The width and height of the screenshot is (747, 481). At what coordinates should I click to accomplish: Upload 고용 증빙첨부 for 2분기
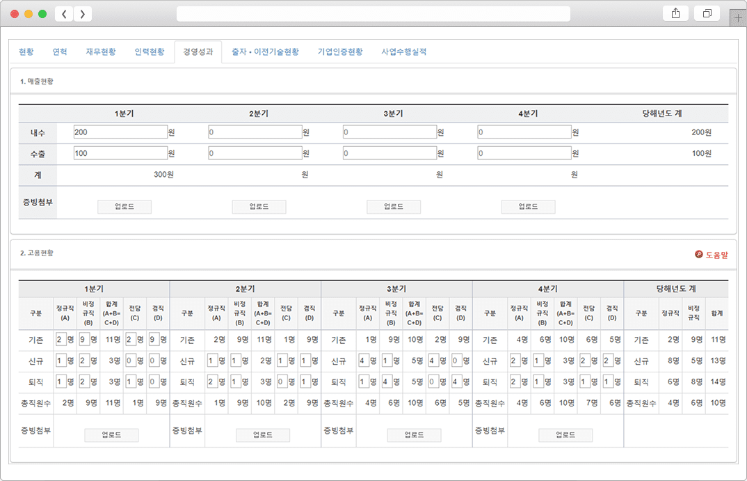coord(263,435)
